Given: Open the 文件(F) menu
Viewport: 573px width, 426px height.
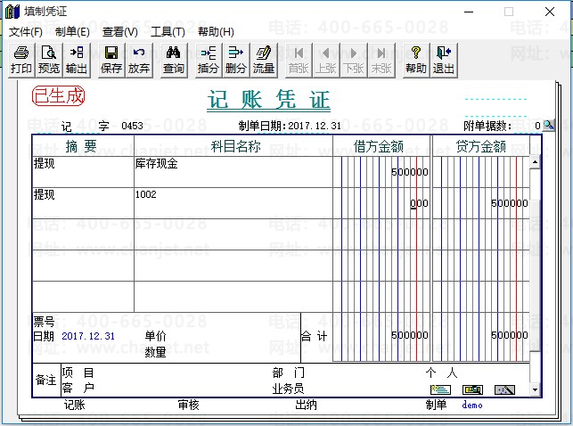Looking at the screenshot, I should pos(26,32).
